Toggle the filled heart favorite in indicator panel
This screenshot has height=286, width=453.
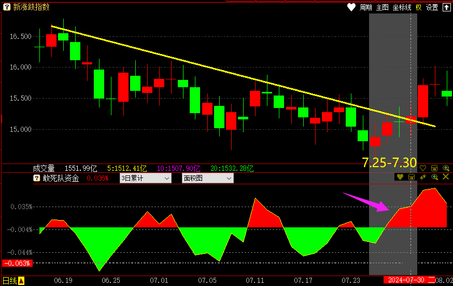click(400, 178)
